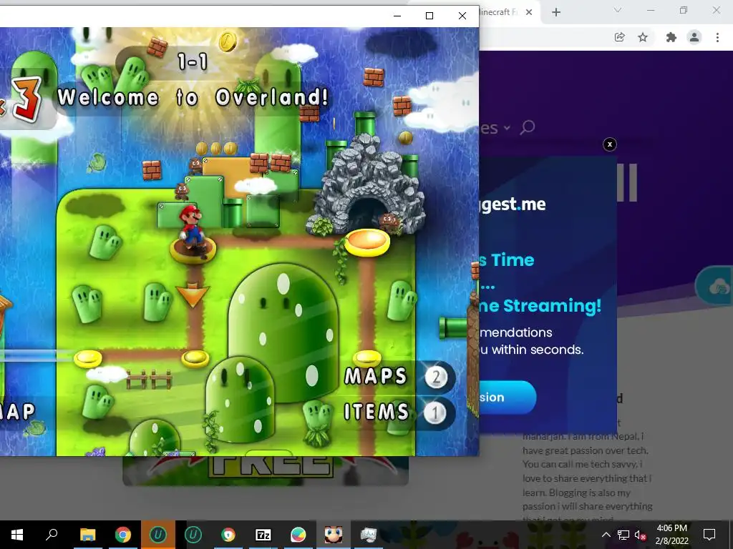Viewport: 733px width, 549px height.
Task: Switch to the first Google Chrome taskbar icon
Action: pos(123,535)
